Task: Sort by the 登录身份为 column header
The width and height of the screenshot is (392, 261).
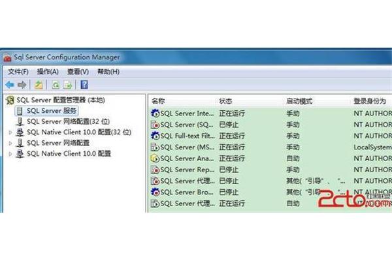Action: pyautogui.click(x=370, y=101)
